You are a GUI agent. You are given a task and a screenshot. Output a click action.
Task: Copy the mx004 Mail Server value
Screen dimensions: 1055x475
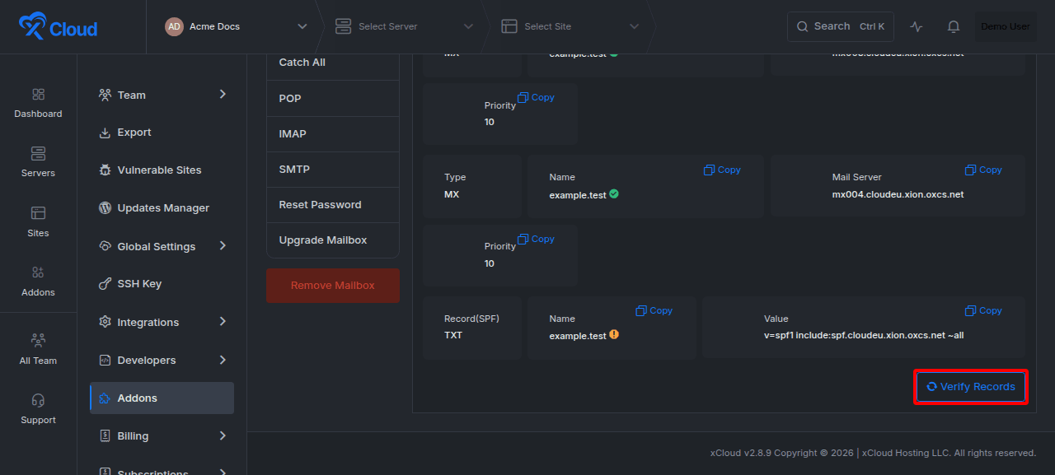(983, 170)
